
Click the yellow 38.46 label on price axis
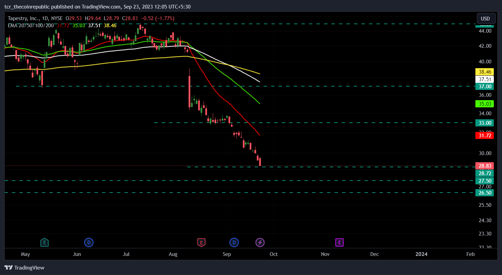tap(484, 72)
